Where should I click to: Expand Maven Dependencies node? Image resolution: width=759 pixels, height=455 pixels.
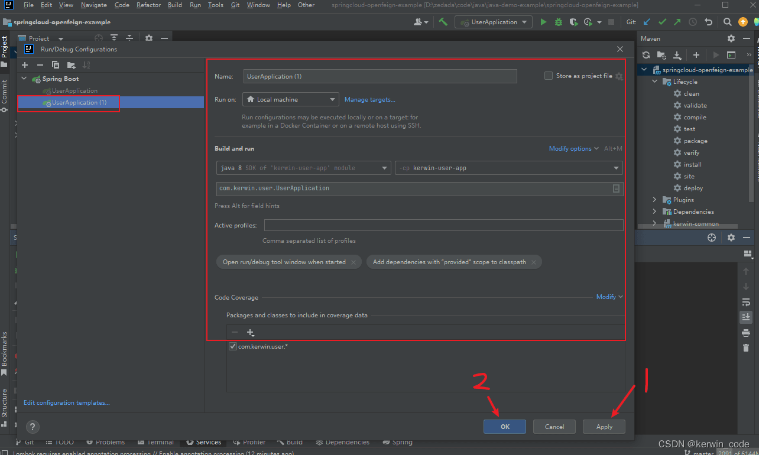(x=654, y=212)
